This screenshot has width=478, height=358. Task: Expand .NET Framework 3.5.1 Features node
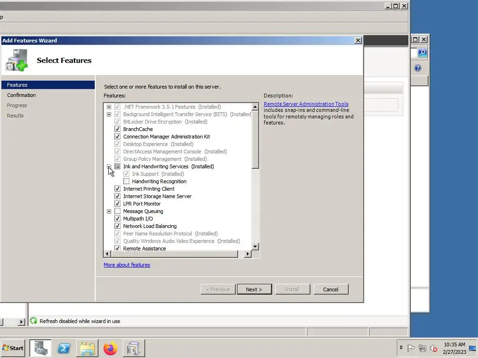109,107
